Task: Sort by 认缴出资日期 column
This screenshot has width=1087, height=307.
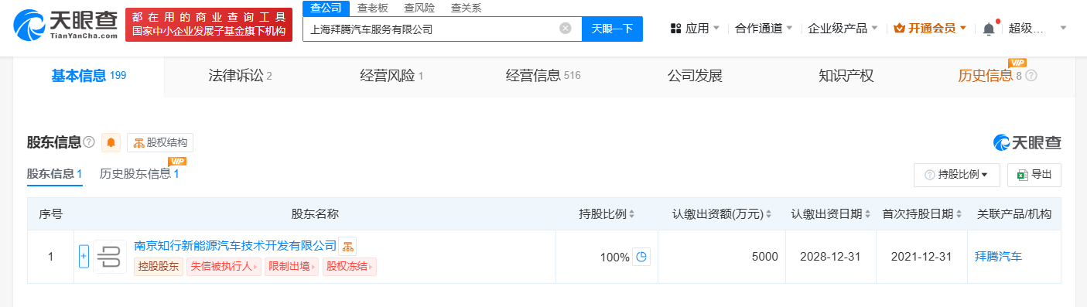Action: pyautogui.click(x=831, y=214)
